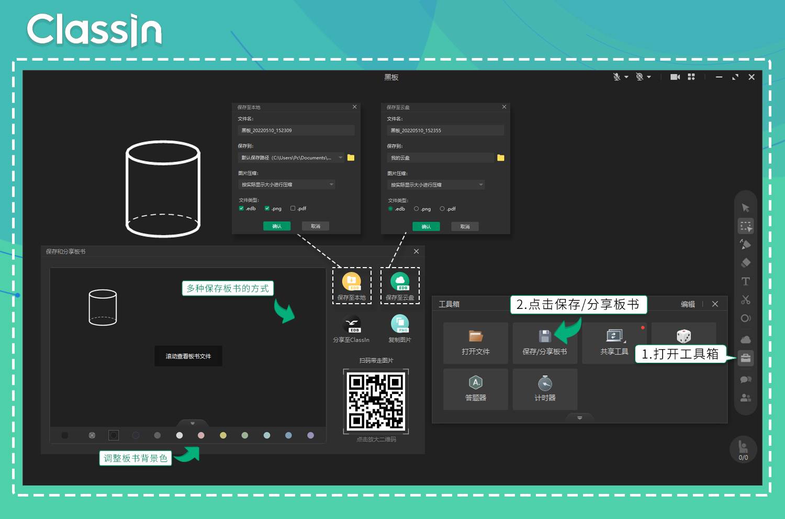
Task: Click the raise-hand 0/0 seat button
Action: (743, 449)
